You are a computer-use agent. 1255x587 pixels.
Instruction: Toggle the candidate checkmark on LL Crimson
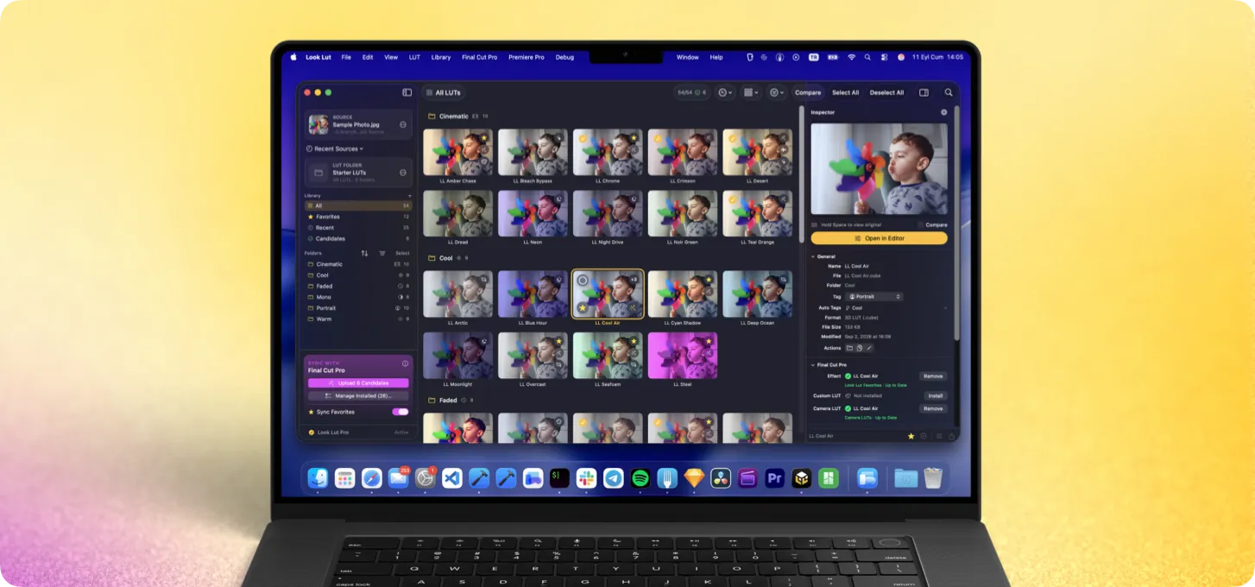[658, 137]
